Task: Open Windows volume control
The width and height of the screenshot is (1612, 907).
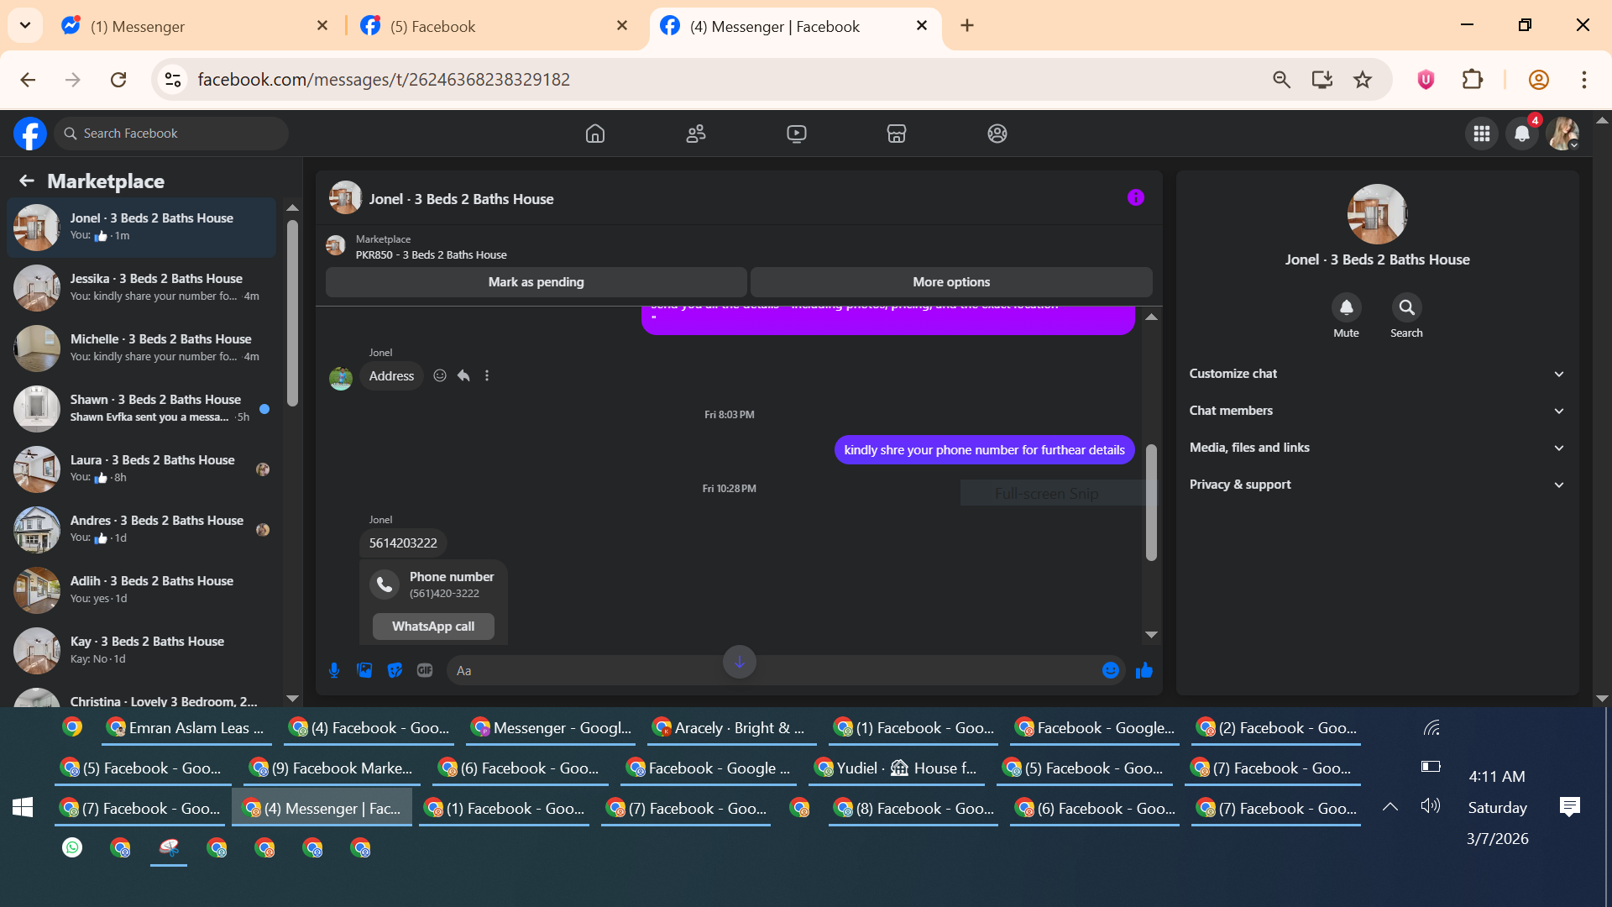Action: click(1431, 806)
